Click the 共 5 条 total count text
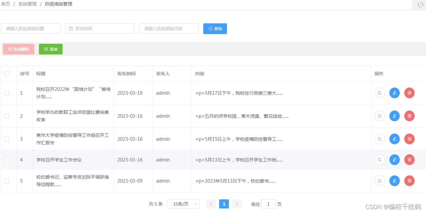The width and height of the screenshot is (426, 213). pos(156,204)
